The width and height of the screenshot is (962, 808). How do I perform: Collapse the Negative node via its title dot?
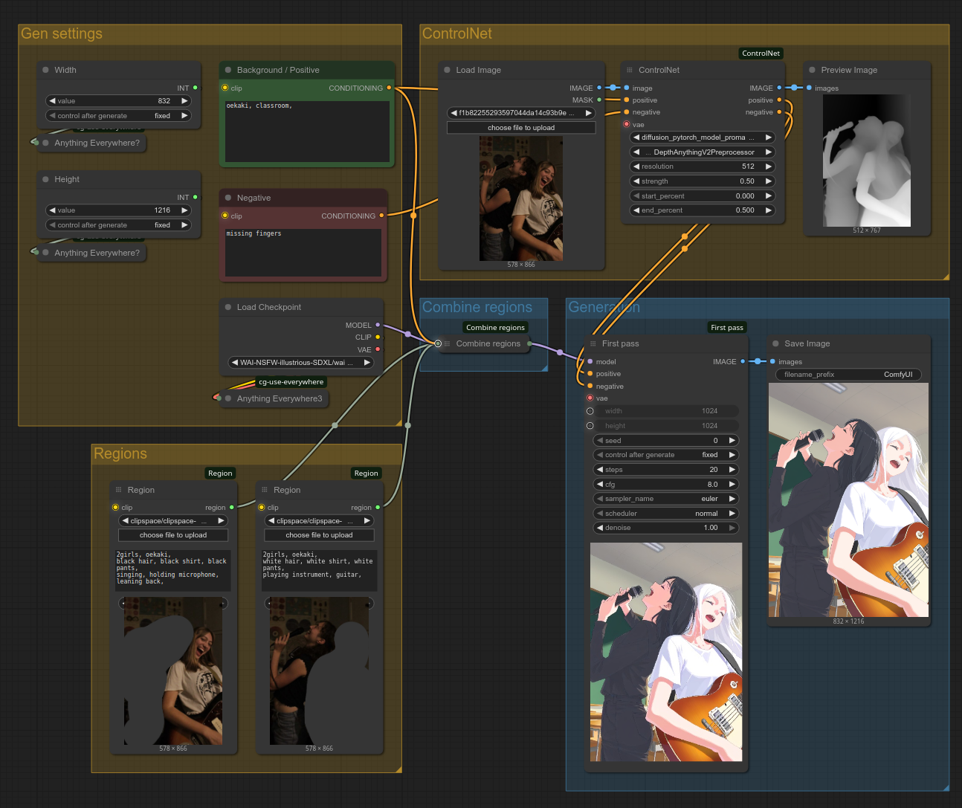tap(228, 198)
